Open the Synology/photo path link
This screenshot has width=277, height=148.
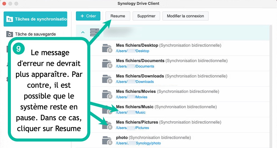[138, 143]
